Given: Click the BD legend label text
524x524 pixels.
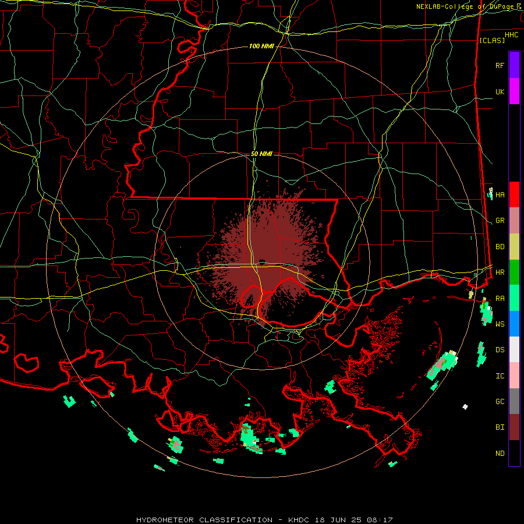Looking at the screenshot, I should click(500, 247).
